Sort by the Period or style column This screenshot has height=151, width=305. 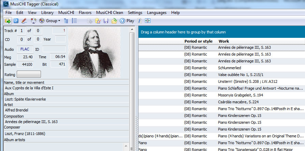[198, 41]
